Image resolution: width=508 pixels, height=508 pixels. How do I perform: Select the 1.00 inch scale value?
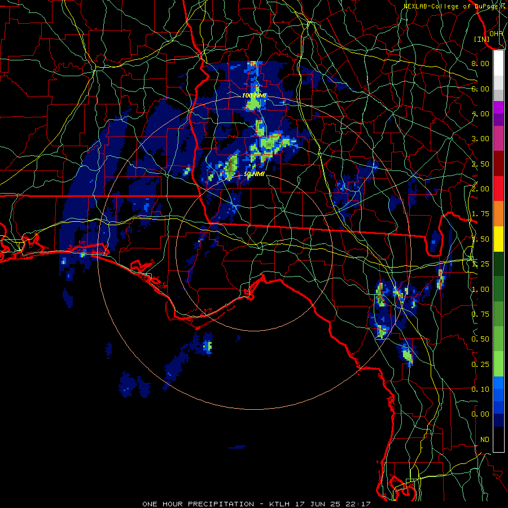click(x=480, y=290)
